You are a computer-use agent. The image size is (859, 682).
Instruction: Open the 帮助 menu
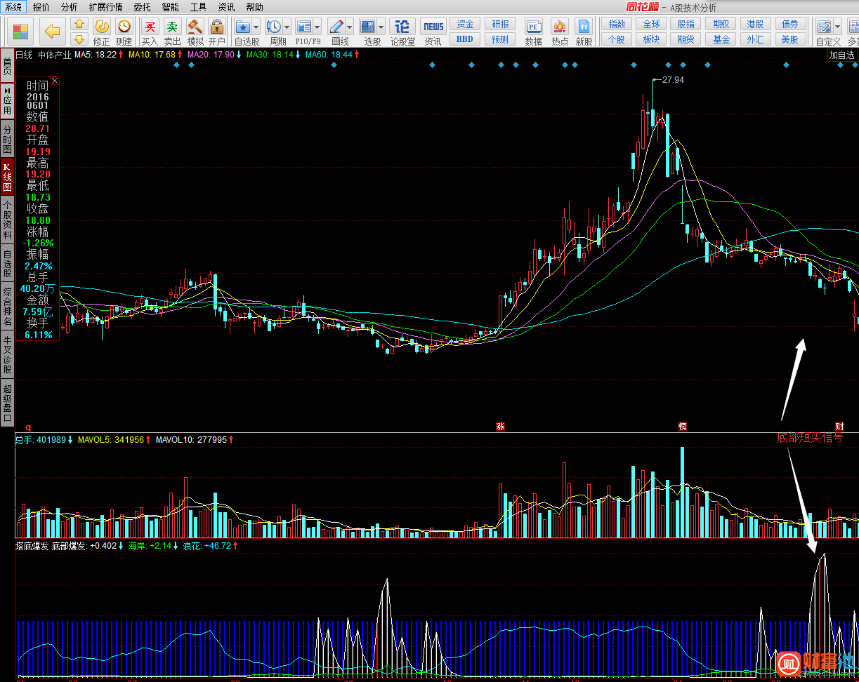[x=255, y=7]
